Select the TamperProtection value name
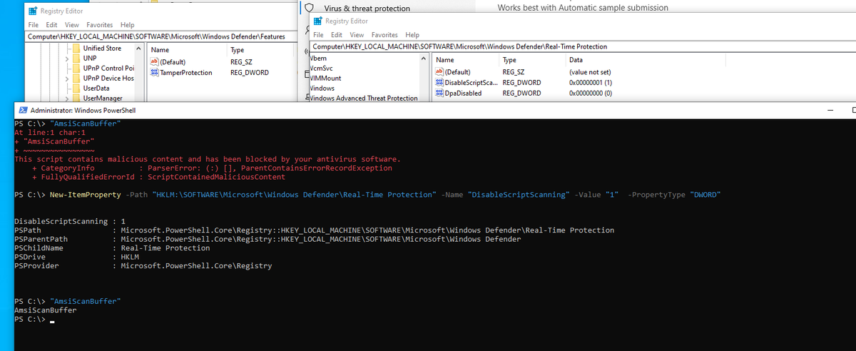The image size is (856, 351). pos(186,73)
